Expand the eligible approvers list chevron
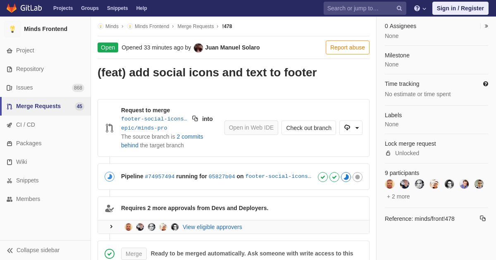The image size is (496, 260). click(111, 227)
